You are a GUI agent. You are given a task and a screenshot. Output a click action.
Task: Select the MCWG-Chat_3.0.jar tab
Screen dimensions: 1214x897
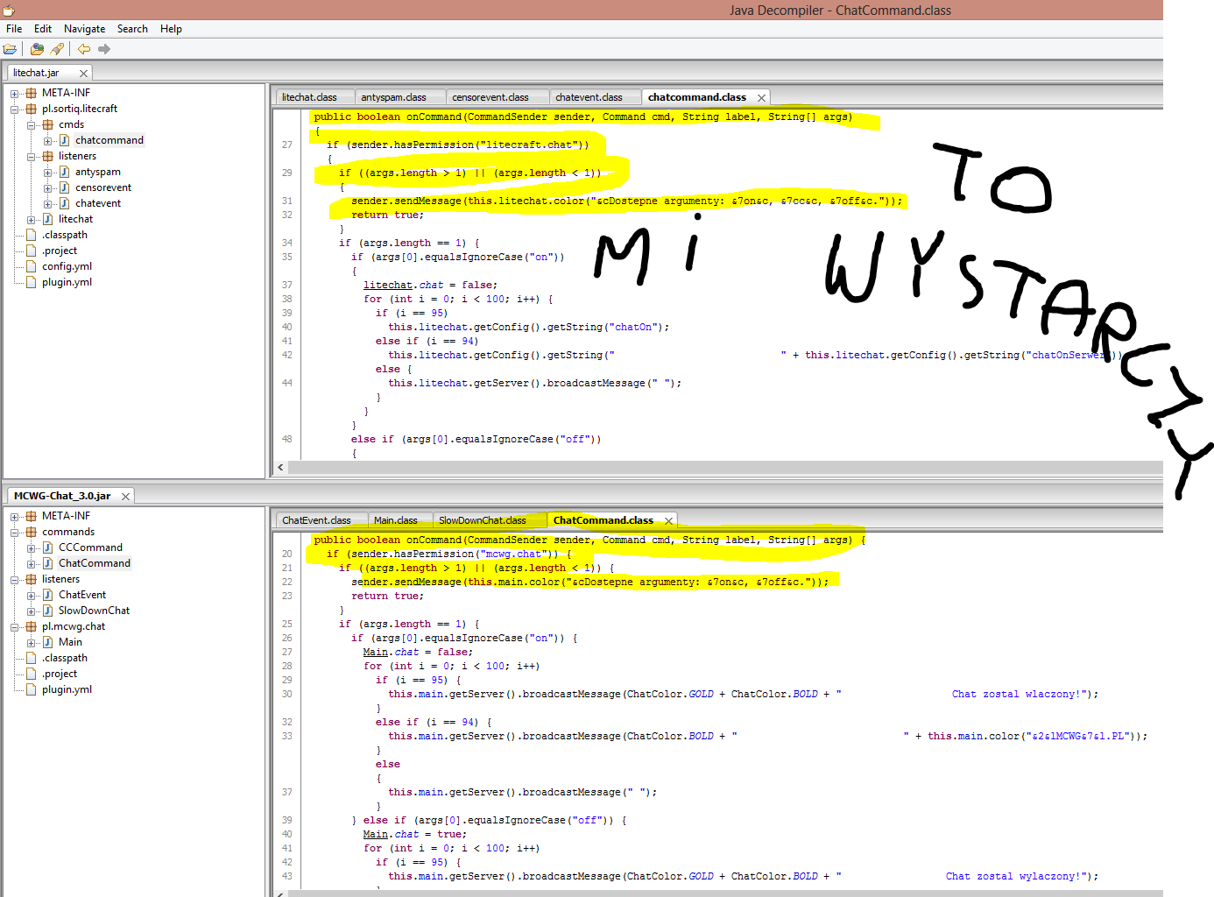[x=62, y=496]
